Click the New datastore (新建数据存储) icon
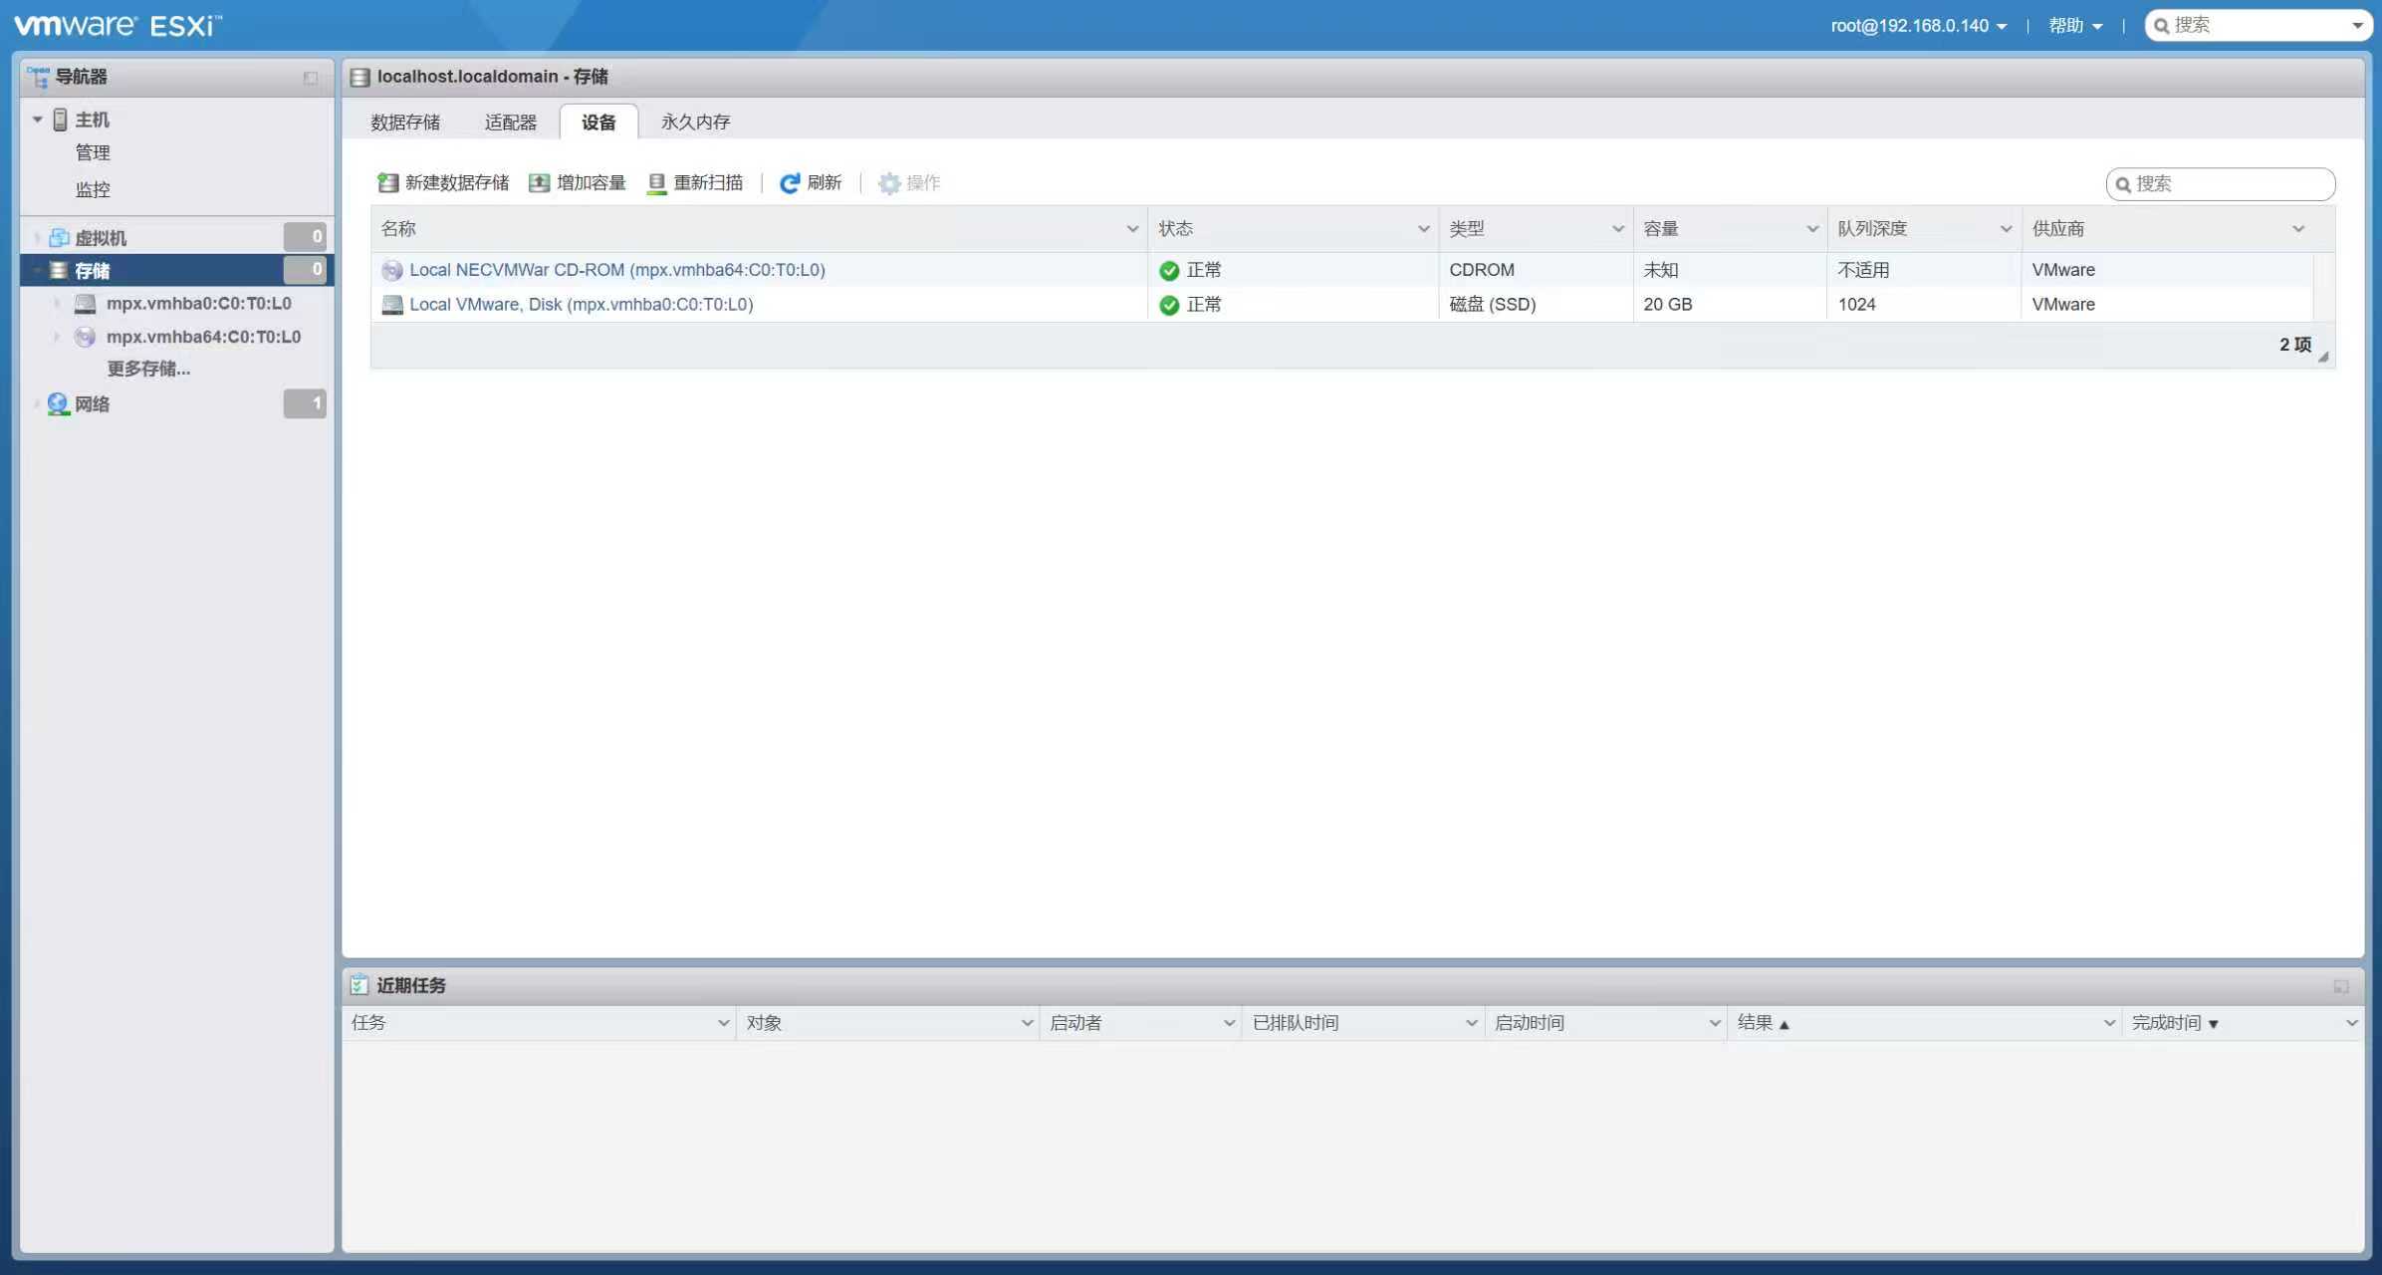2382x1275 pixels. [387, 183]
